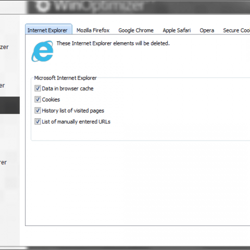Uncheck List of manually entered URLs
Screen dimensions: 250x250
point(37,121)
